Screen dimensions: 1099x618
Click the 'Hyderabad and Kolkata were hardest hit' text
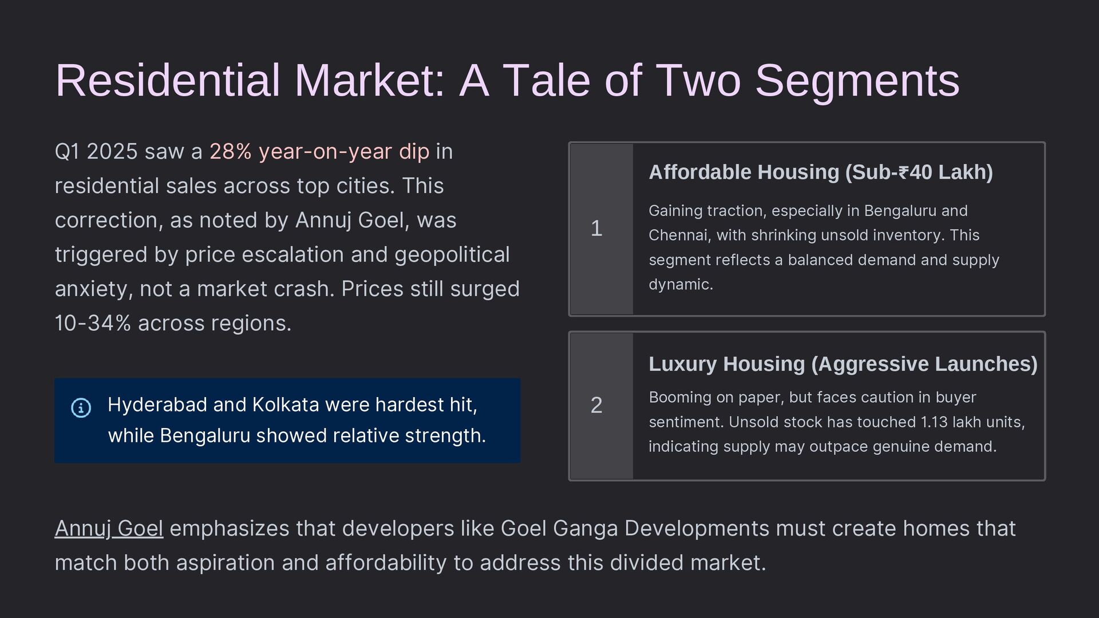292,405
